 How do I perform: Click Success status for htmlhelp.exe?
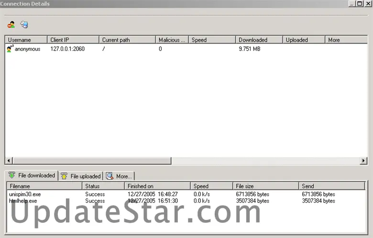(x=95, y=201)
